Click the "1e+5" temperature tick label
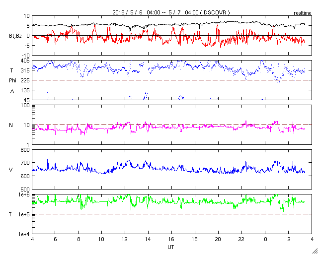 coord(24,214)
